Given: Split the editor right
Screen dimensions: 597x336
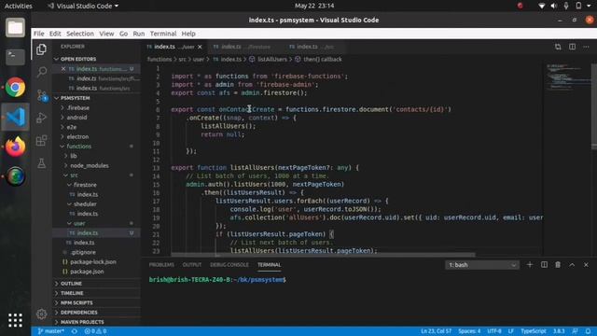Looking at the screenshot, I should 572,47.
